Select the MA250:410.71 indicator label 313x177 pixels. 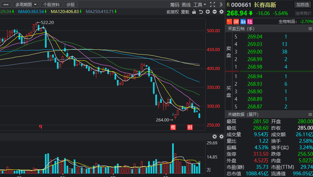pyautogui.click(x=100, y=12)
